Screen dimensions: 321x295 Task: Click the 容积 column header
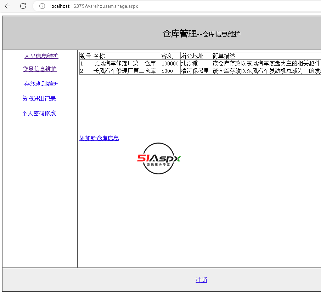(167, 56)
